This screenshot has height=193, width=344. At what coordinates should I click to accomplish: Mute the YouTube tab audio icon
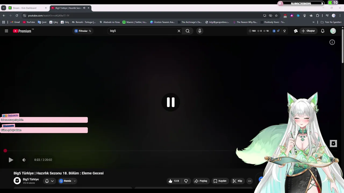click(x=84, y=8)
